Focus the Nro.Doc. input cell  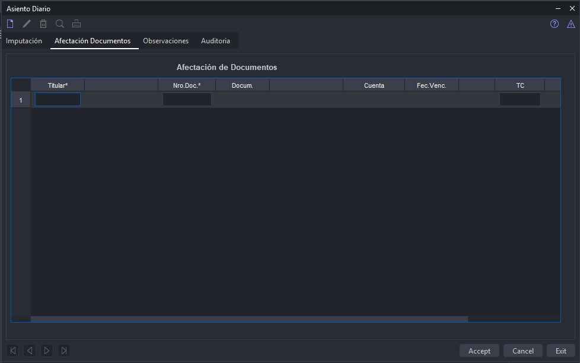click(x=187, y=100)
